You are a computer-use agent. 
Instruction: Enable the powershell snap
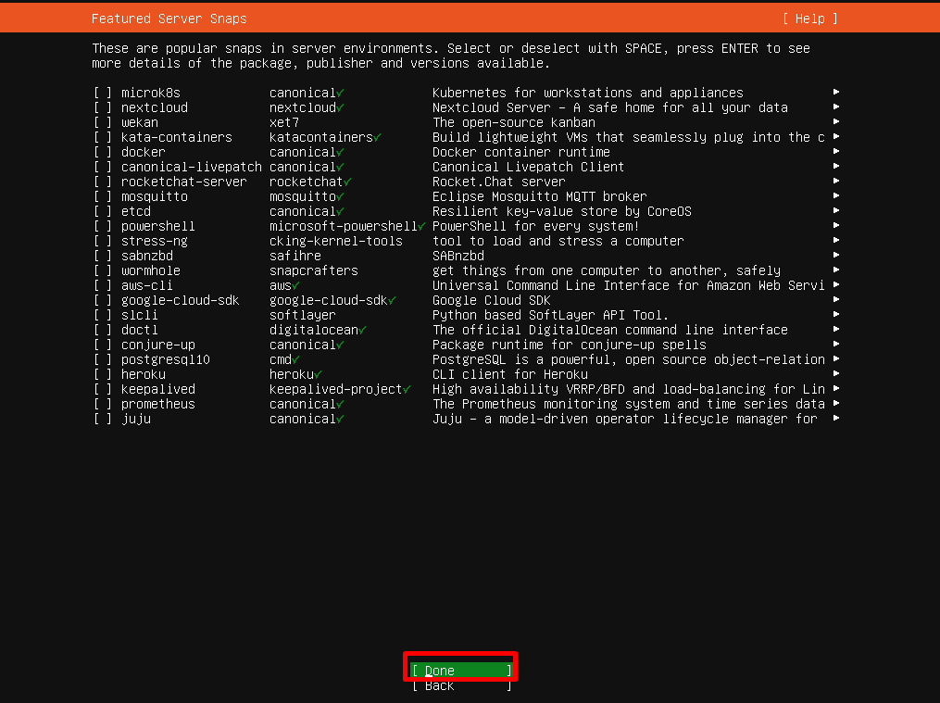103,225
